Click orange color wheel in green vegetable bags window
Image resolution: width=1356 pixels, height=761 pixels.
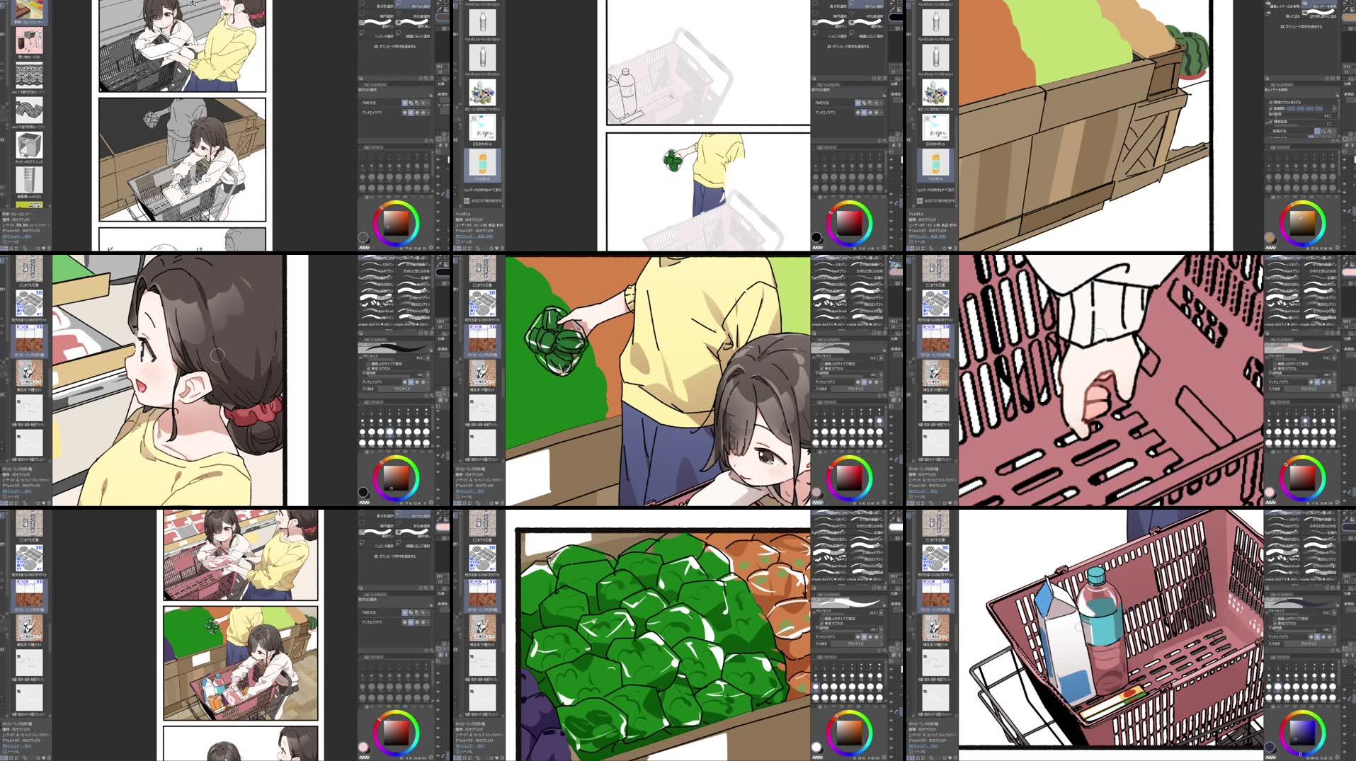850,733
